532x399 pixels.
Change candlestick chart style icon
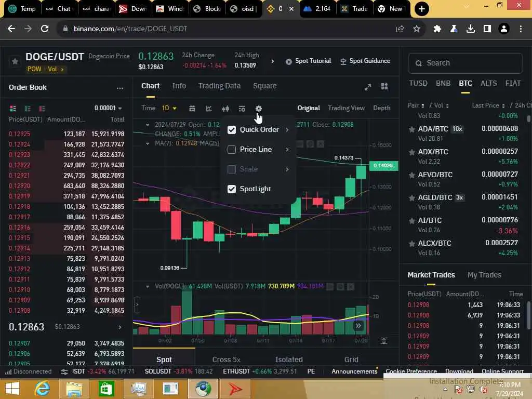point(225,109)
